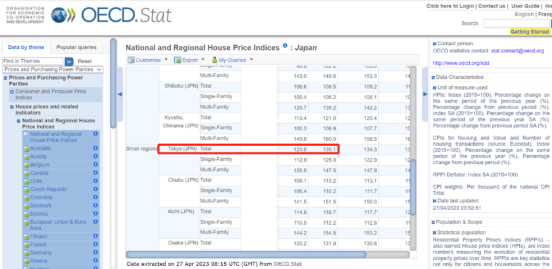This screenshot has height=269, width=552.
Task: Switch to Popular queries tab
Action: click(x=76, y=47)
